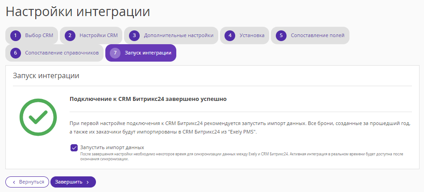The width and height of the screenshot is (424, 192).
Task: Click the Завершить button
Action: coord(73,182)
